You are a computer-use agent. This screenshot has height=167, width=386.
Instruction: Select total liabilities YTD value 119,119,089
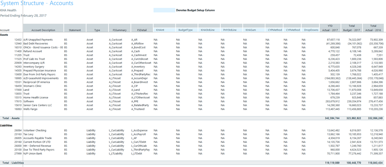[x=332, y=163]
